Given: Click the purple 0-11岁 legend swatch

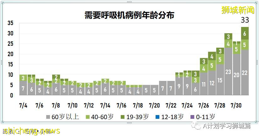Looking at the screenshot, I should (192, 117).
